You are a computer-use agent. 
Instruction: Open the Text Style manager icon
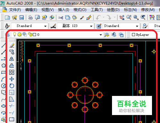pos(7,26)
